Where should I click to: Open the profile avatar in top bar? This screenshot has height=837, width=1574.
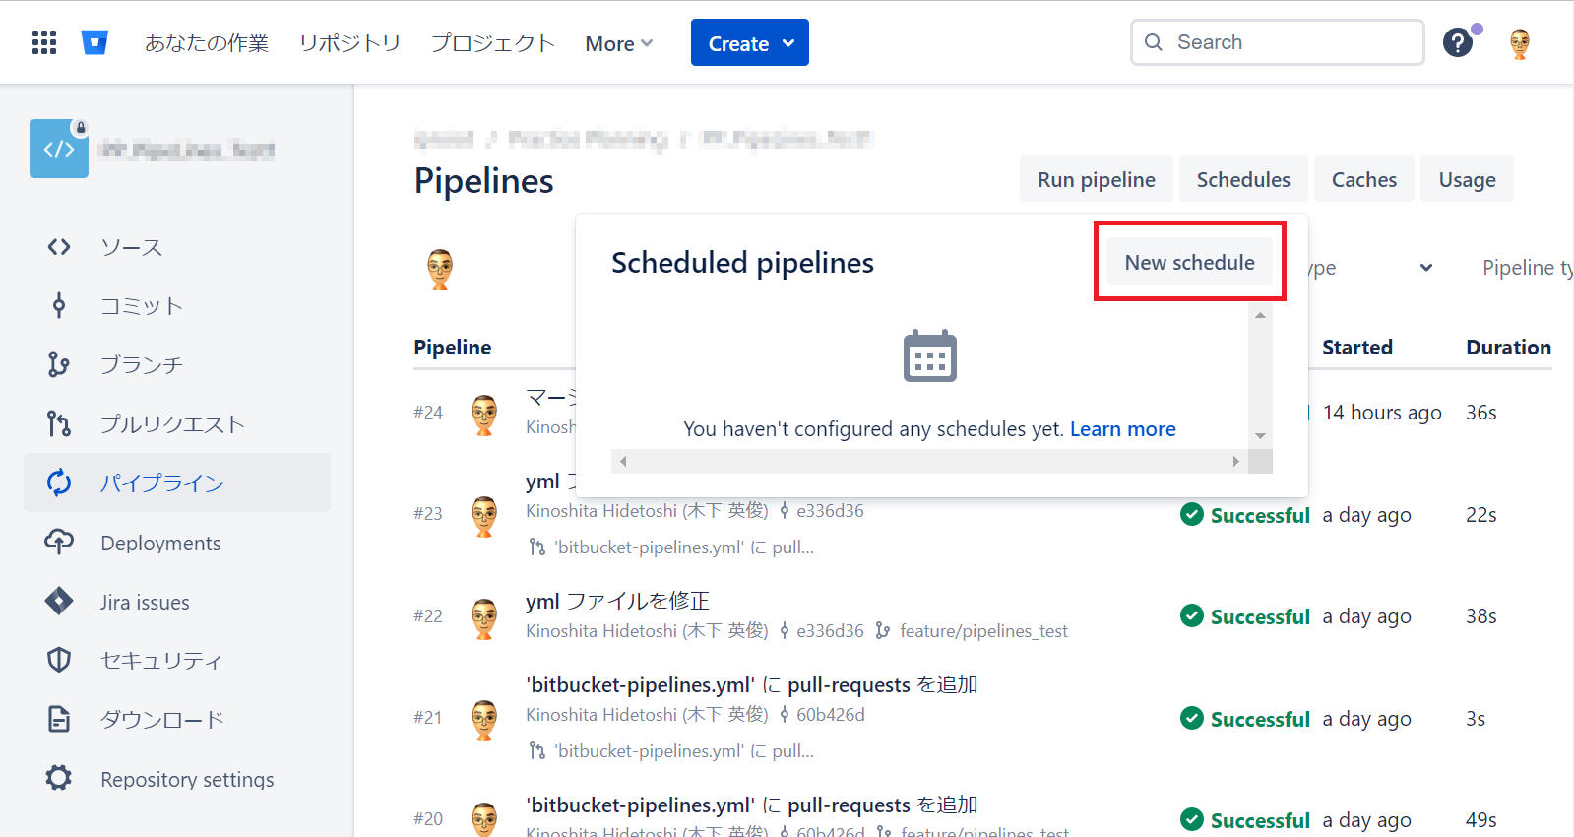pyautogui.click(x=1520, y=43)
